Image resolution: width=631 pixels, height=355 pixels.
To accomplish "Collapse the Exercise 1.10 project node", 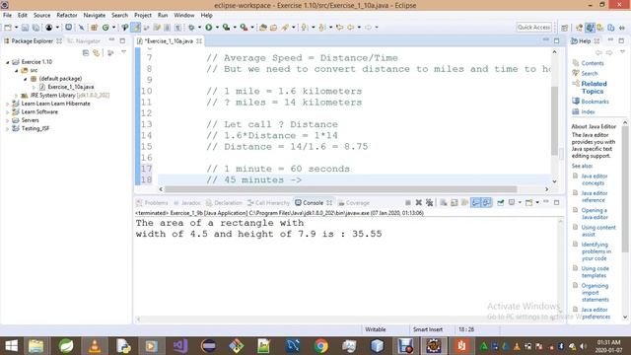I will click(7, 62).
